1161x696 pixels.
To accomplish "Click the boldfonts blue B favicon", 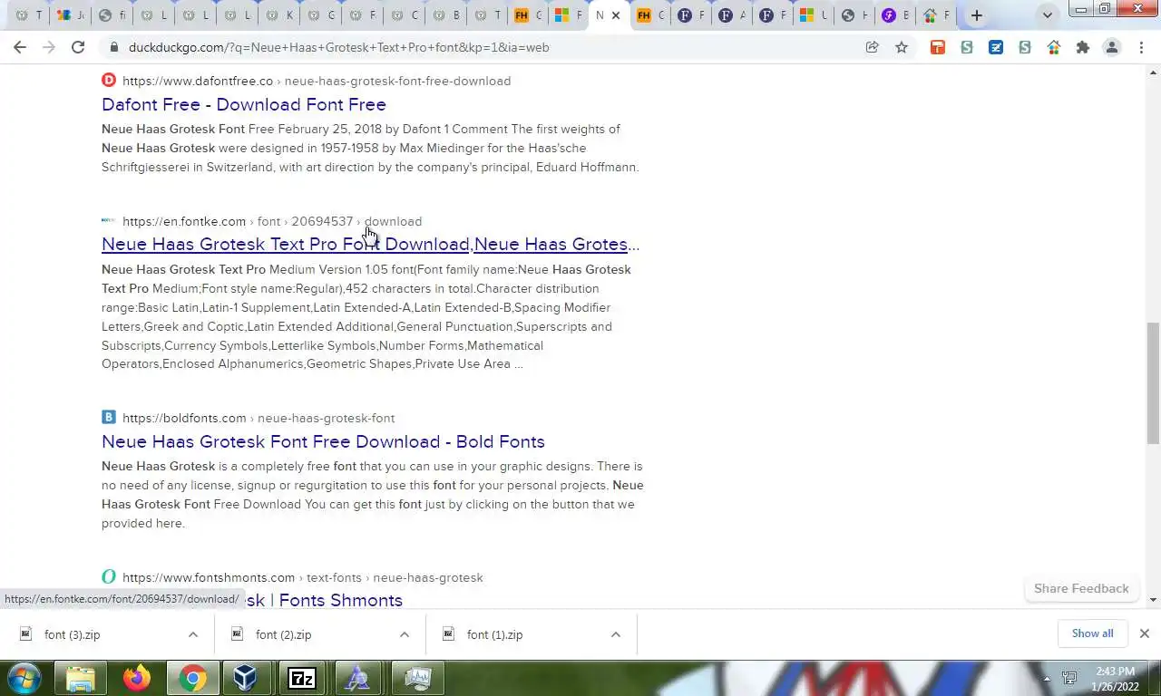I will click(x=109, y=417).
